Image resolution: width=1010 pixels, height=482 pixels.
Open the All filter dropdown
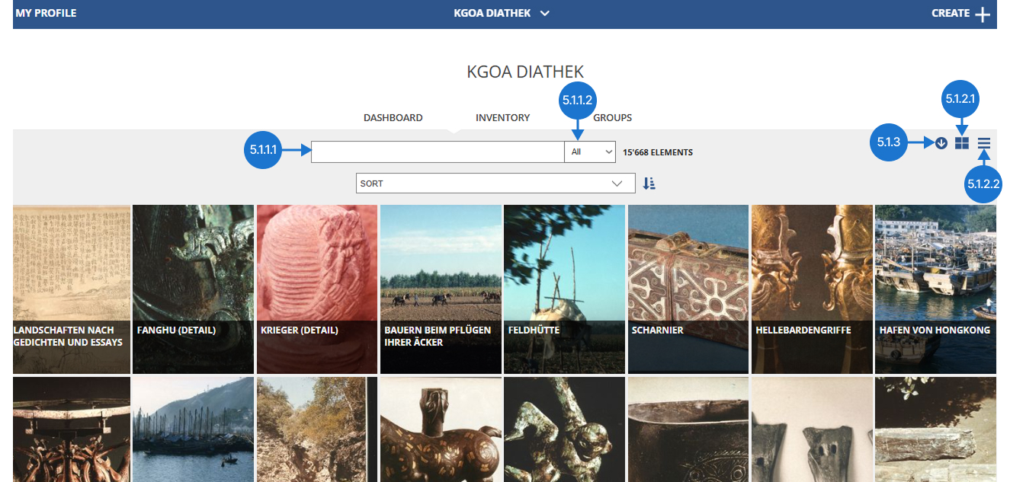(590, 152)
